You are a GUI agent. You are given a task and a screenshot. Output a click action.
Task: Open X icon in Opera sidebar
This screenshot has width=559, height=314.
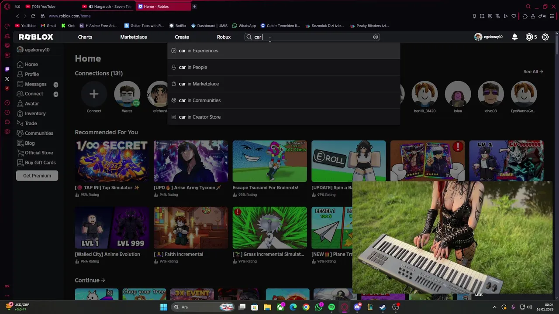[7, 79]
